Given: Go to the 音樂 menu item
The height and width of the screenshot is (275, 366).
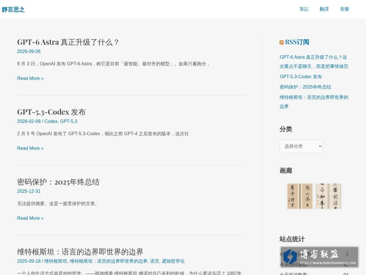Looking at the screenshot, I should tap(344, 9).
